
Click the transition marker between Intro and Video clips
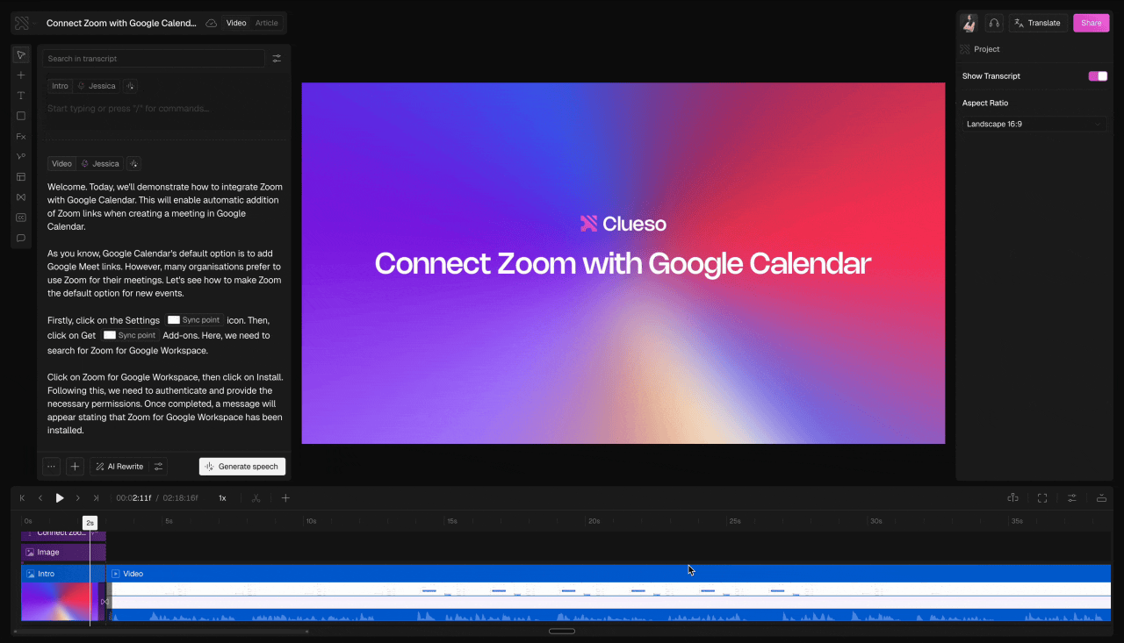[x=104, y=602]
